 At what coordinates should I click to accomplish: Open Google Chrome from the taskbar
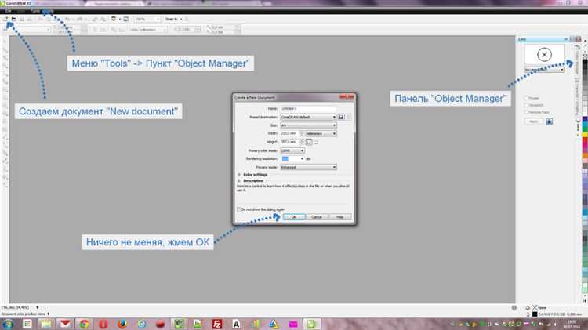pyautogui.click(x=84, y=324)
